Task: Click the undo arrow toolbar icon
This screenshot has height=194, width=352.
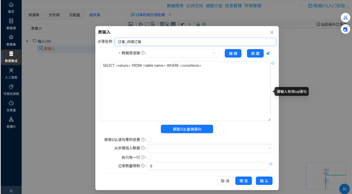Action: 183,24
